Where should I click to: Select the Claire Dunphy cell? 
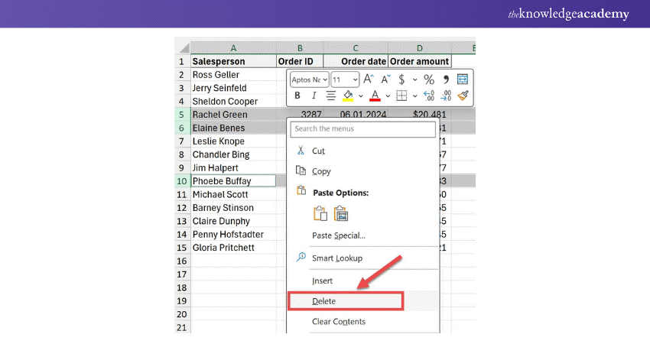pyautogui.click(x=233, y=221)
